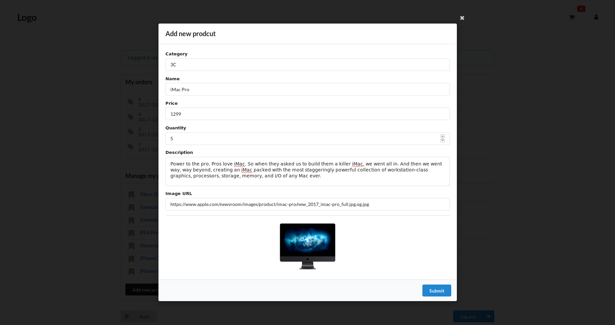Focus the Quantity number field

click(x=307, y=139)
